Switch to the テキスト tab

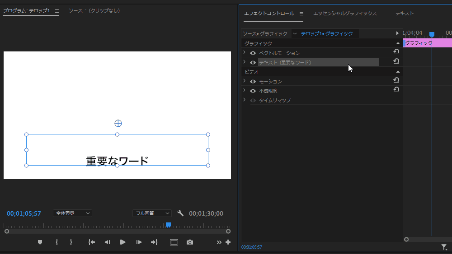405,14
